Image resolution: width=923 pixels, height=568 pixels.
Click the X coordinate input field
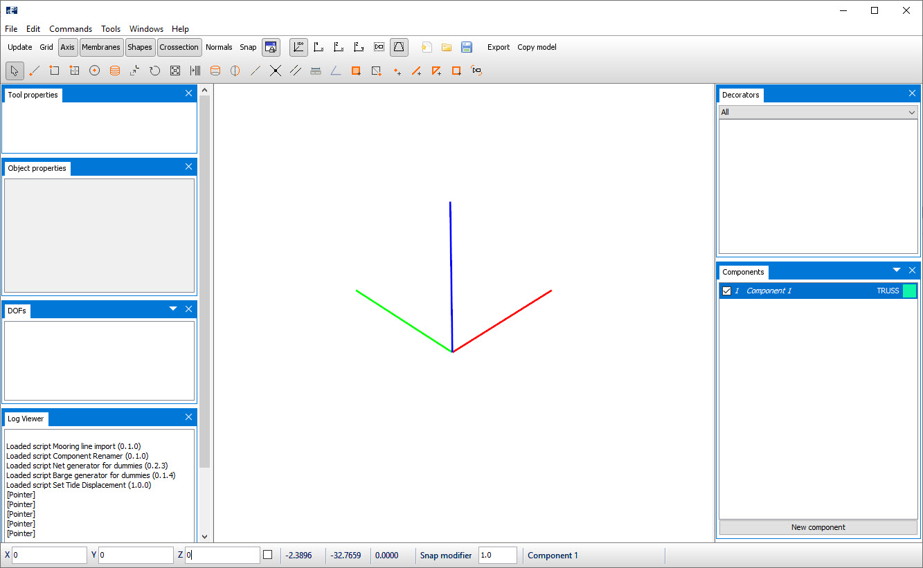[50, 555]
